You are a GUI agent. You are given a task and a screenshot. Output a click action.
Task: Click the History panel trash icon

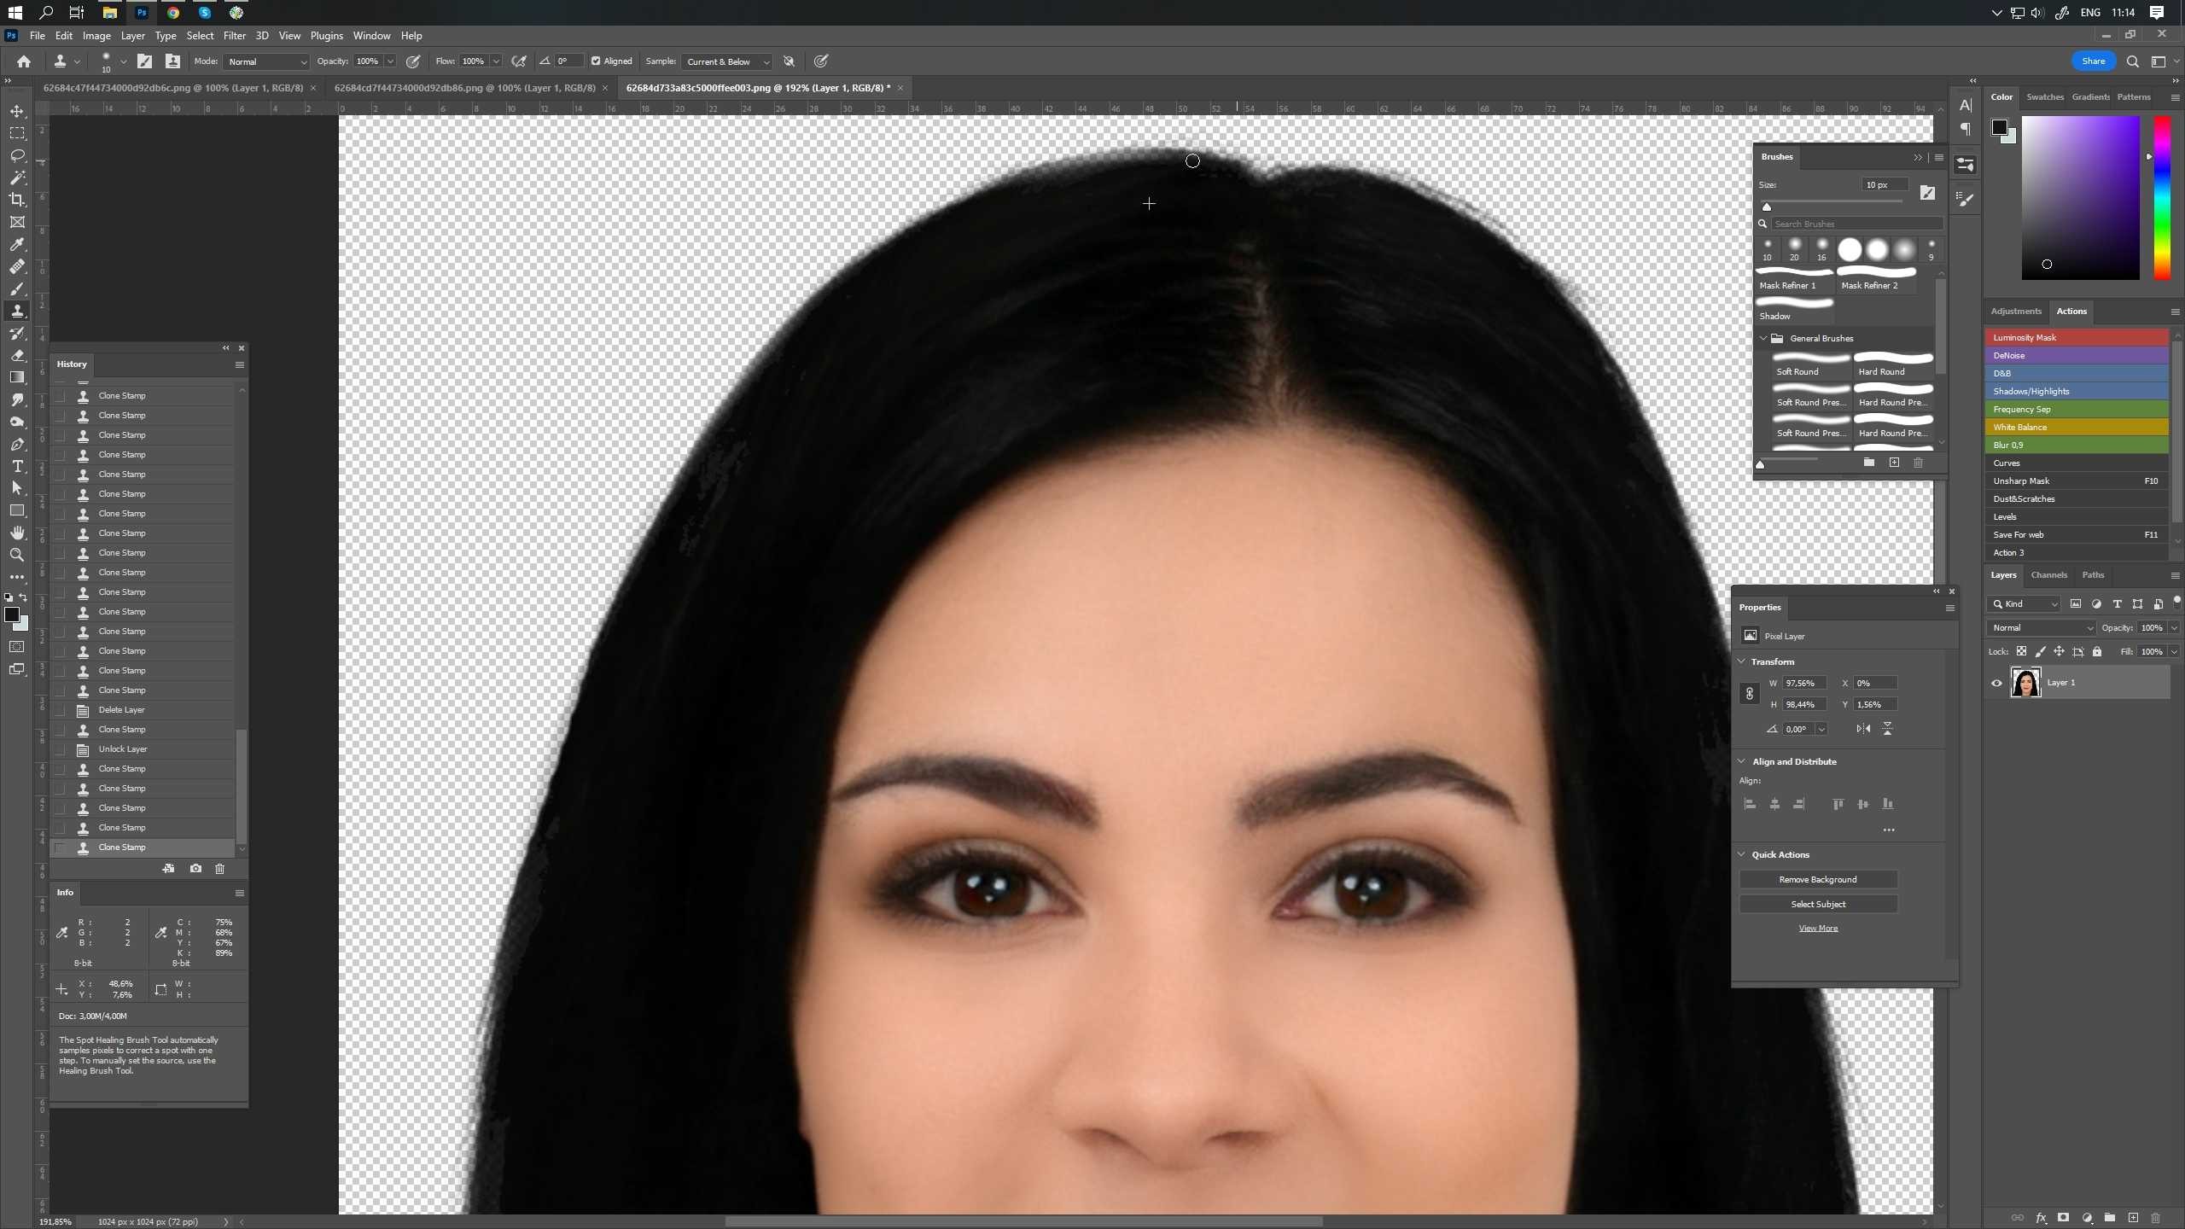point(219,868)
